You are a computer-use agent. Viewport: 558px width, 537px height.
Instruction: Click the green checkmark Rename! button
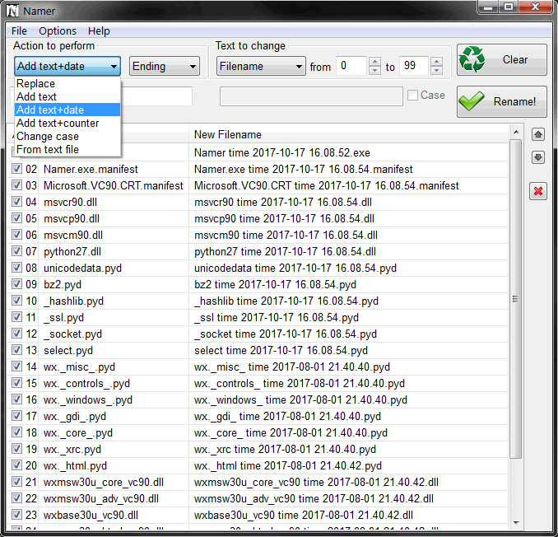(x=501, y=101)
